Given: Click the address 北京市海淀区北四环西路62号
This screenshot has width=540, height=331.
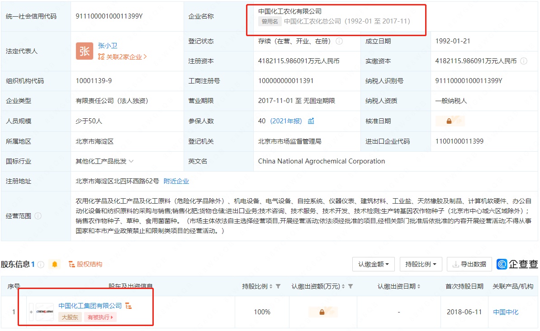Looking at the screenshot, I should pos(118,181).
